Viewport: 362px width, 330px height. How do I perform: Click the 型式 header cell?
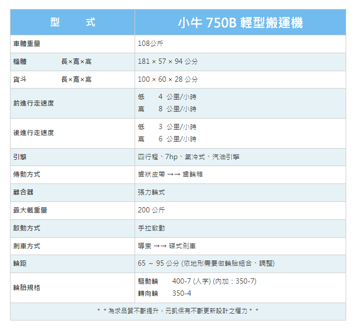[x=72, y=23]
